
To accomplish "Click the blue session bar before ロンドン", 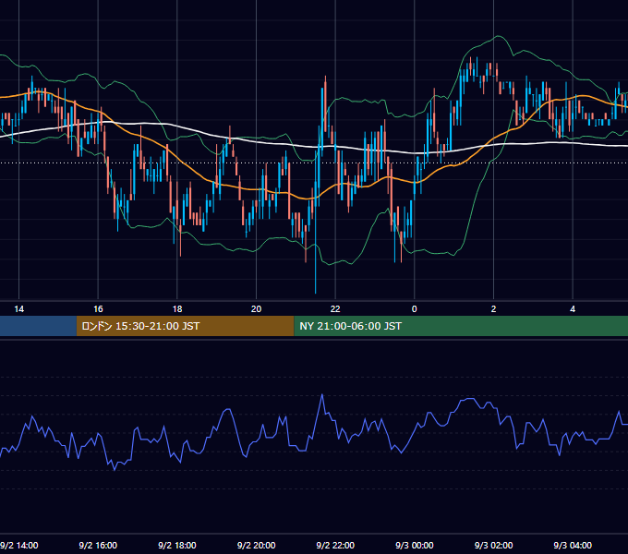I will [x=38, y=326].
